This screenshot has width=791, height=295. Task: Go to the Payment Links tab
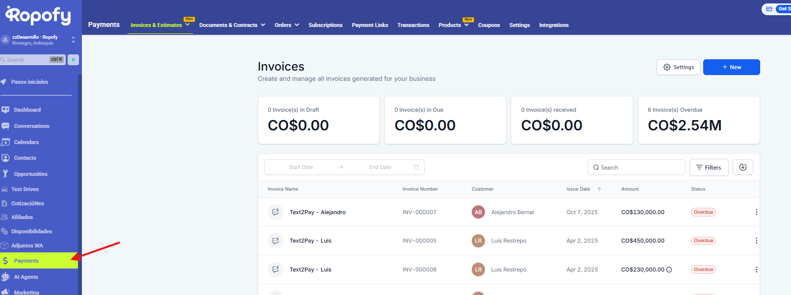point(370,25)
